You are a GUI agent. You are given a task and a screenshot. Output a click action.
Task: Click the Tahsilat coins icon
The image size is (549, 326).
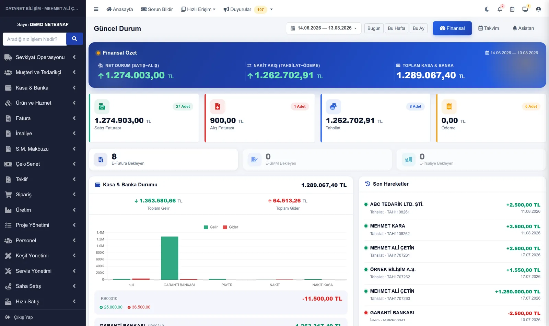[333, 107]
